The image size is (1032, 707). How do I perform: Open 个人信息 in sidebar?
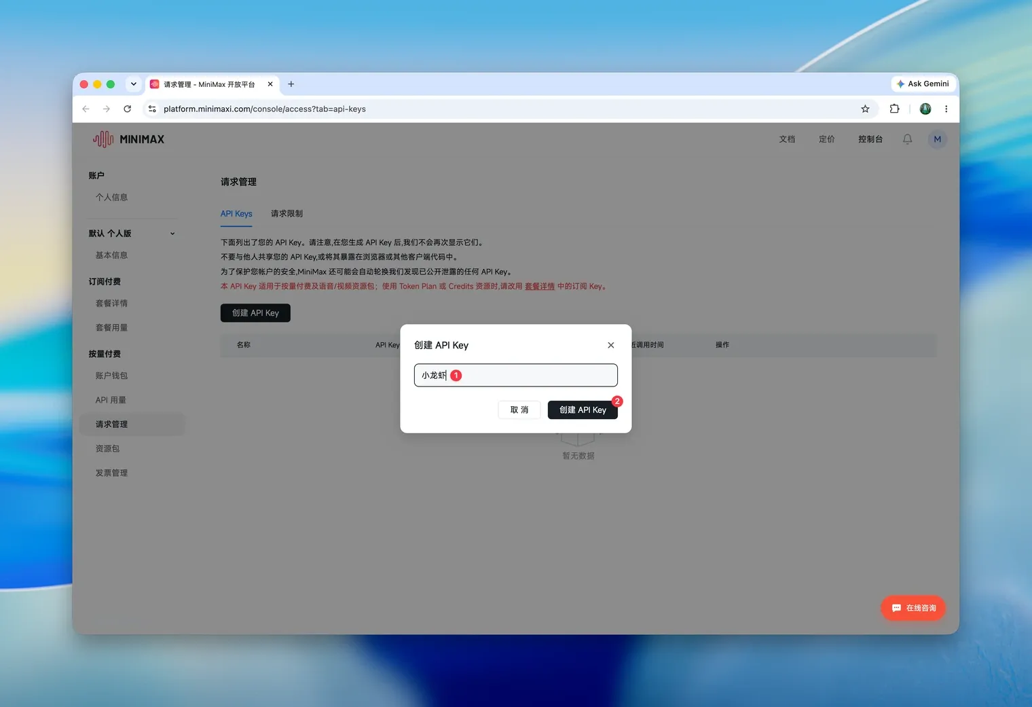click(111, 198)
